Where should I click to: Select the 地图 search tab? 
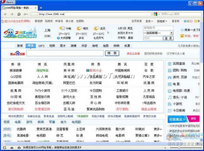pyautogui.click(x=106, y=46)
